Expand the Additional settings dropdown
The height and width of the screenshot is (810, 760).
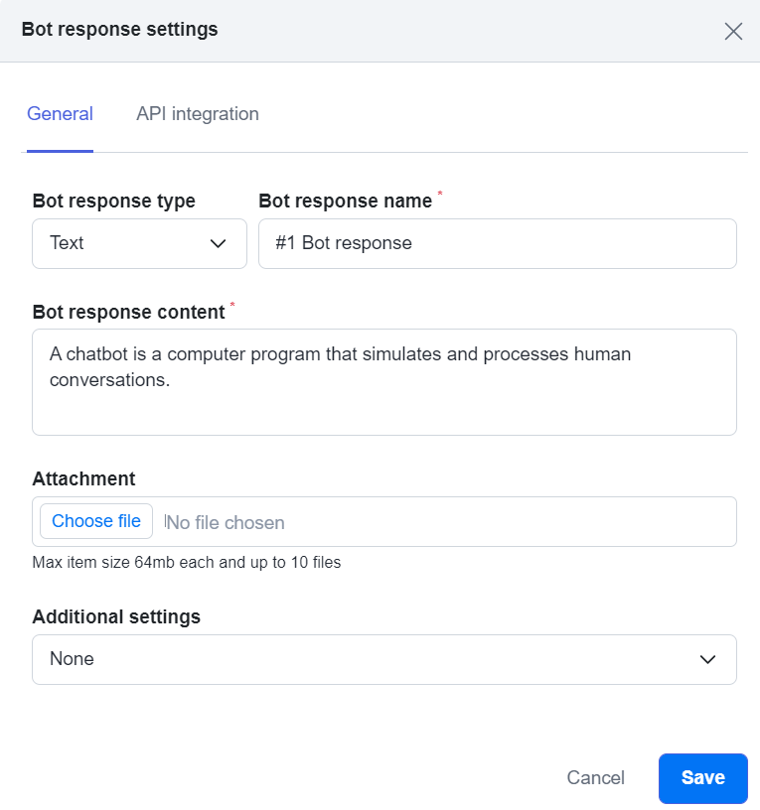pos(384,659)
